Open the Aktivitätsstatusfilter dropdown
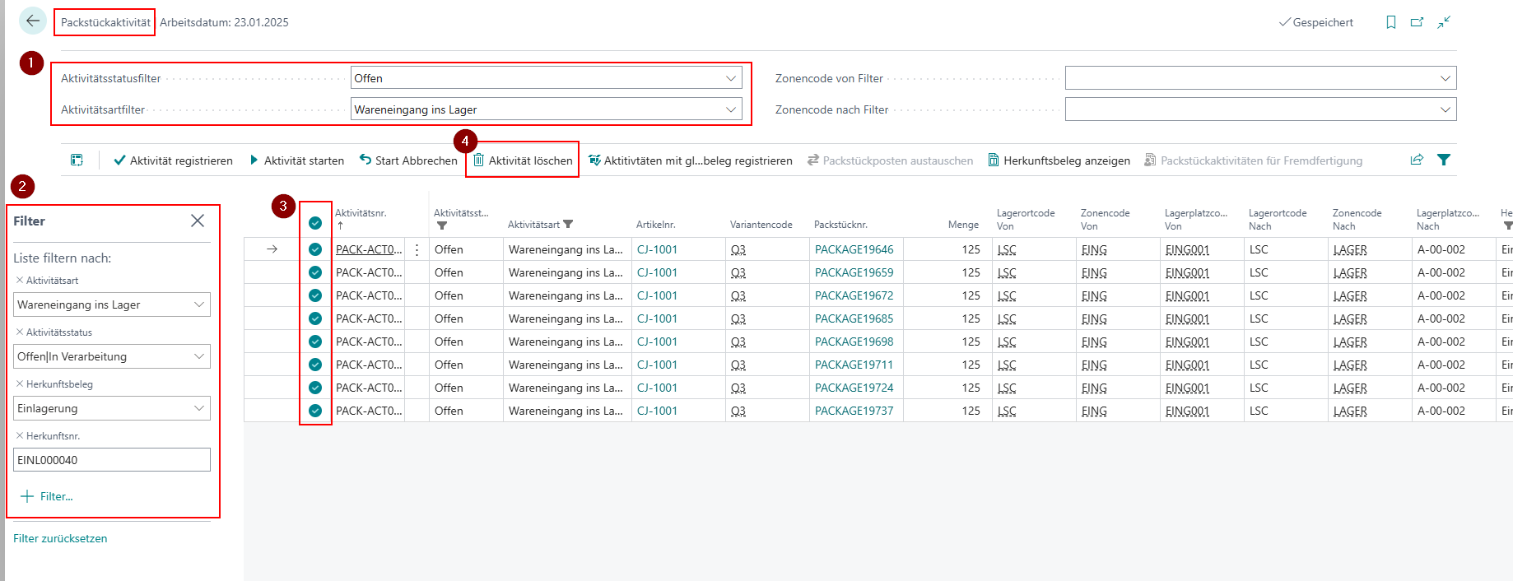The image size is (1513, 581). tap(730, 78)
